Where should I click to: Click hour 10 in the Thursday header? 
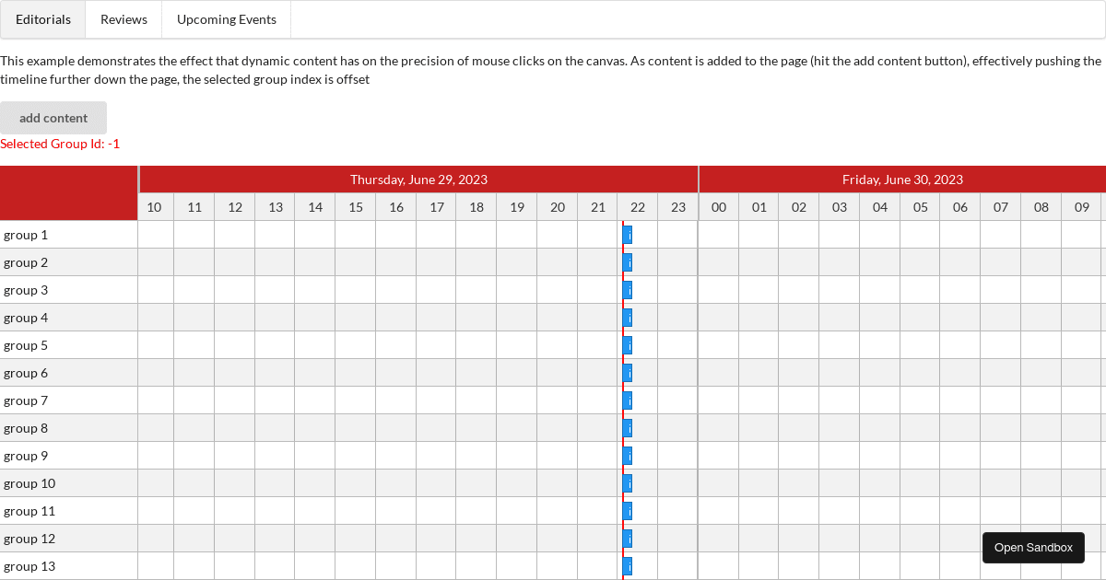(155, 207)
